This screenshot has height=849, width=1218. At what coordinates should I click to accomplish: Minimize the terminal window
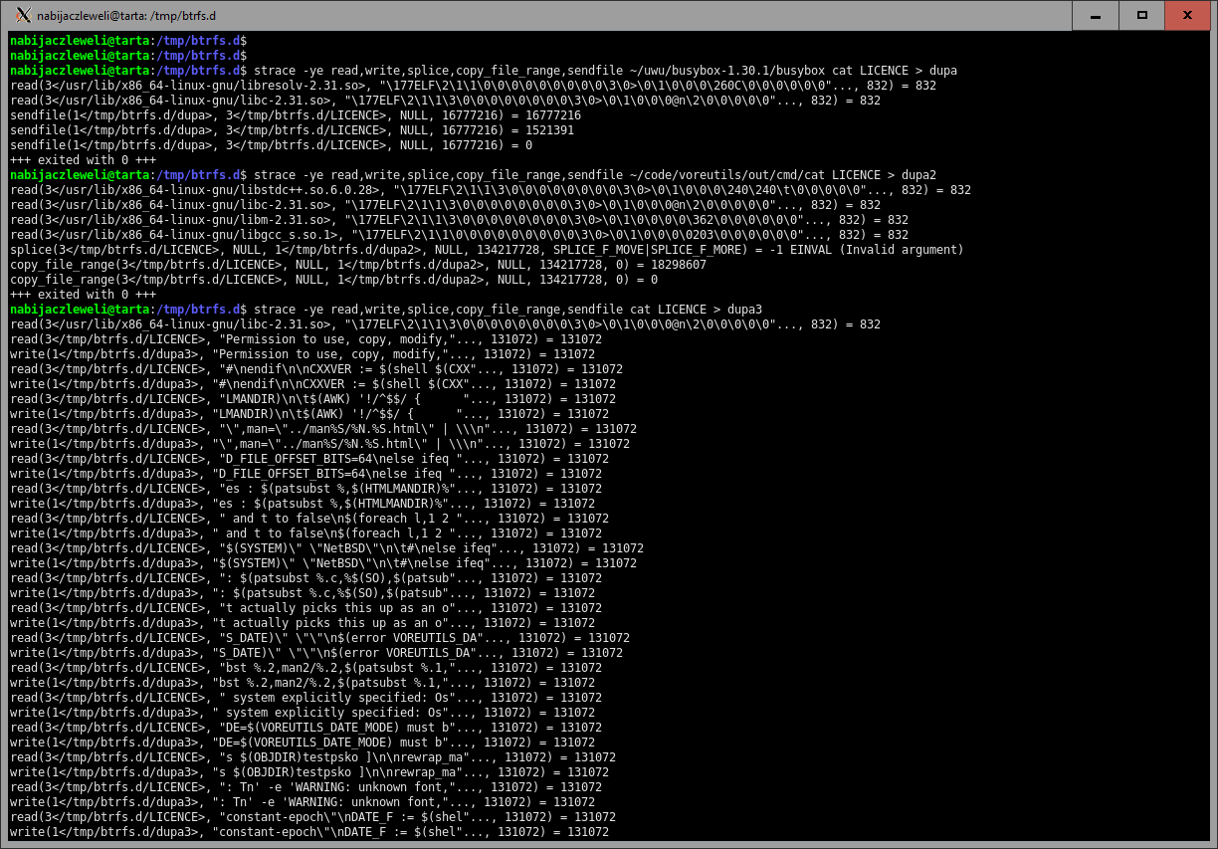coord(1096,15)
